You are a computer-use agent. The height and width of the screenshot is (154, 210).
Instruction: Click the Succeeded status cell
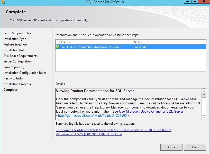141,47
